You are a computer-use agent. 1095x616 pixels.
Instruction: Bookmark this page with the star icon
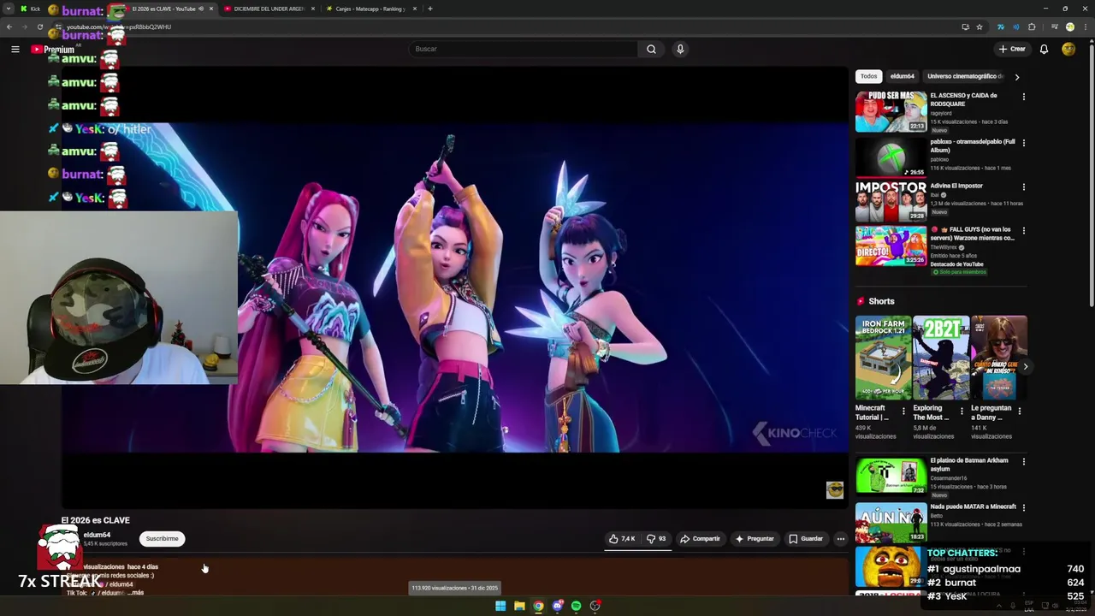(980, 27)
